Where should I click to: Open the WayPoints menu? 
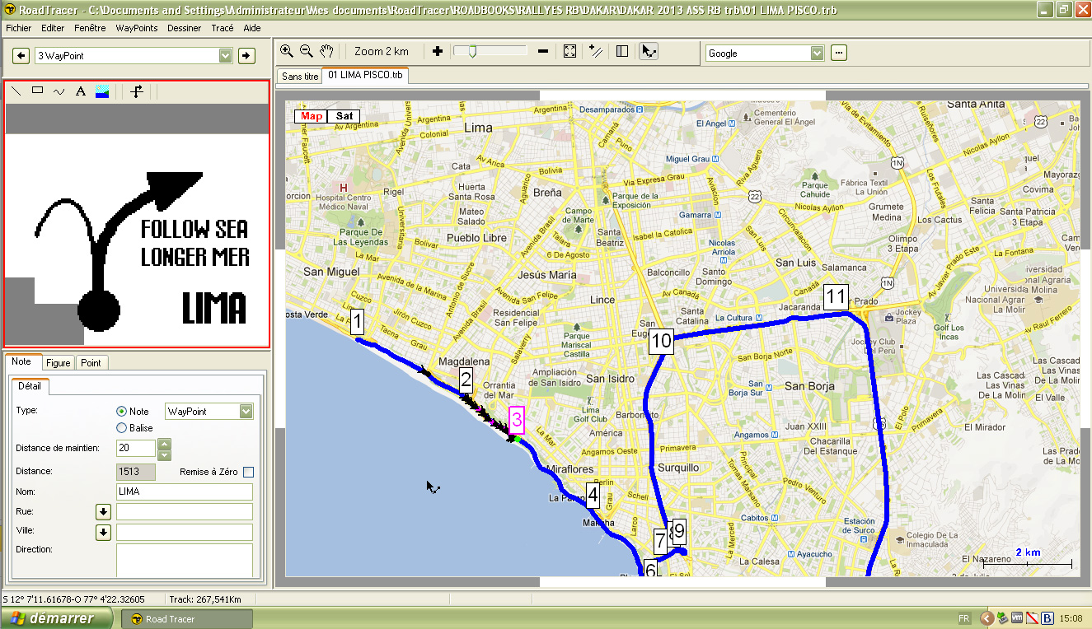pyautogui.click(x=137, y=28)
